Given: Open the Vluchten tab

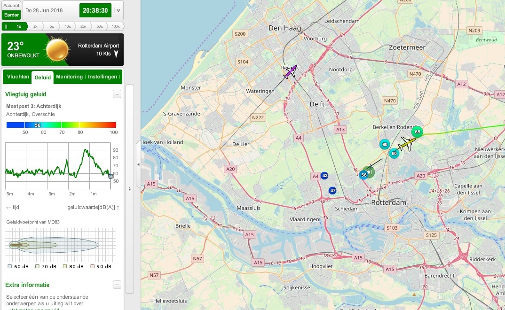Looking at the screenshot, I should pyautogui.click(x=18, y=77).
